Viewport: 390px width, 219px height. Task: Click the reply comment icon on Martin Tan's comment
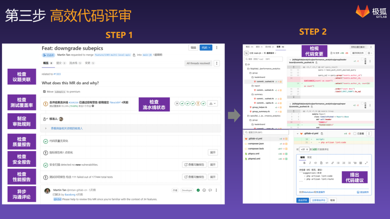[210, 190]
